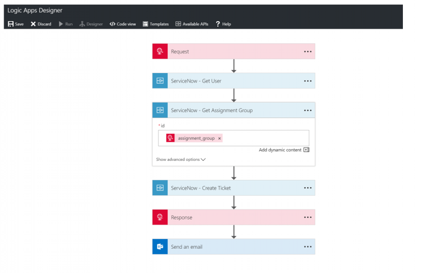Click the Discard toolbar label

point(44,24)
